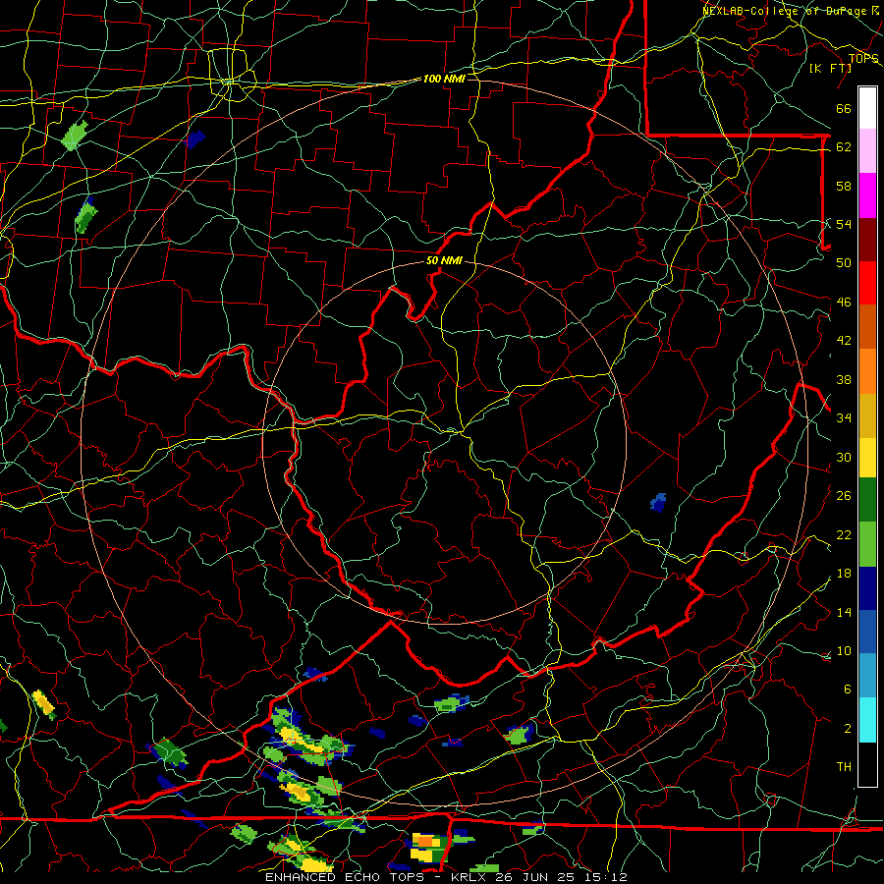
Task: Click the '10' legend value
Action: tap(844, 650)
